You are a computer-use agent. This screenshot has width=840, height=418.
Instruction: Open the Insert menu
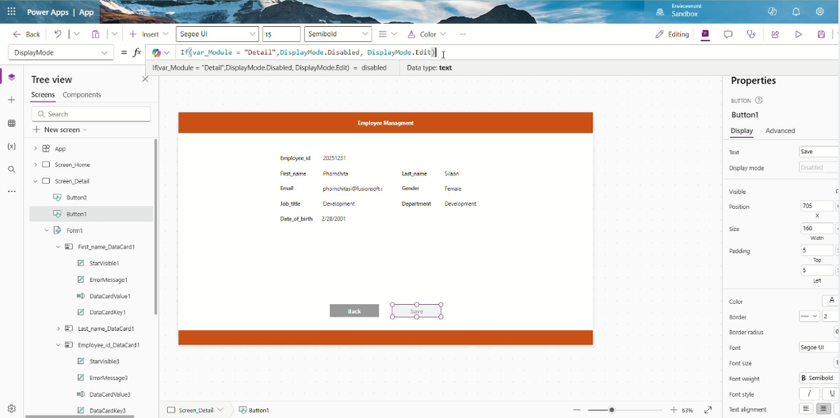pyautogui.click(x=149, y=34)
